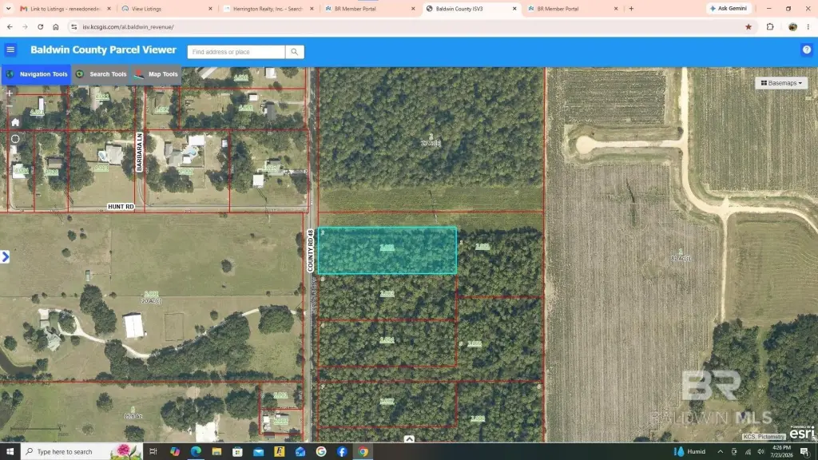
Task: Switch to the Search Tools tab
Action: tap(101, 74)
